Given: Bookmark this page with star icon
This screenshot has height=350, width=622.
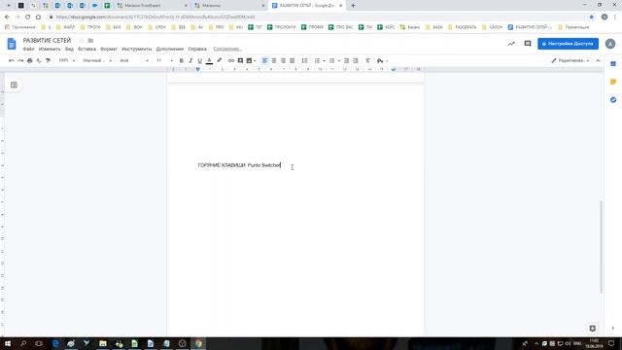Looking at the screenshot, I should pyautogui.click(x=591, y=17).
